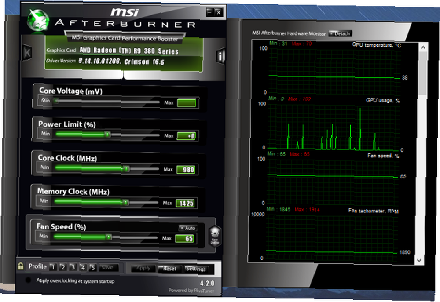Click the monitor scrollbar up arrow
440x302 pixels.
[x=423, y=47]
